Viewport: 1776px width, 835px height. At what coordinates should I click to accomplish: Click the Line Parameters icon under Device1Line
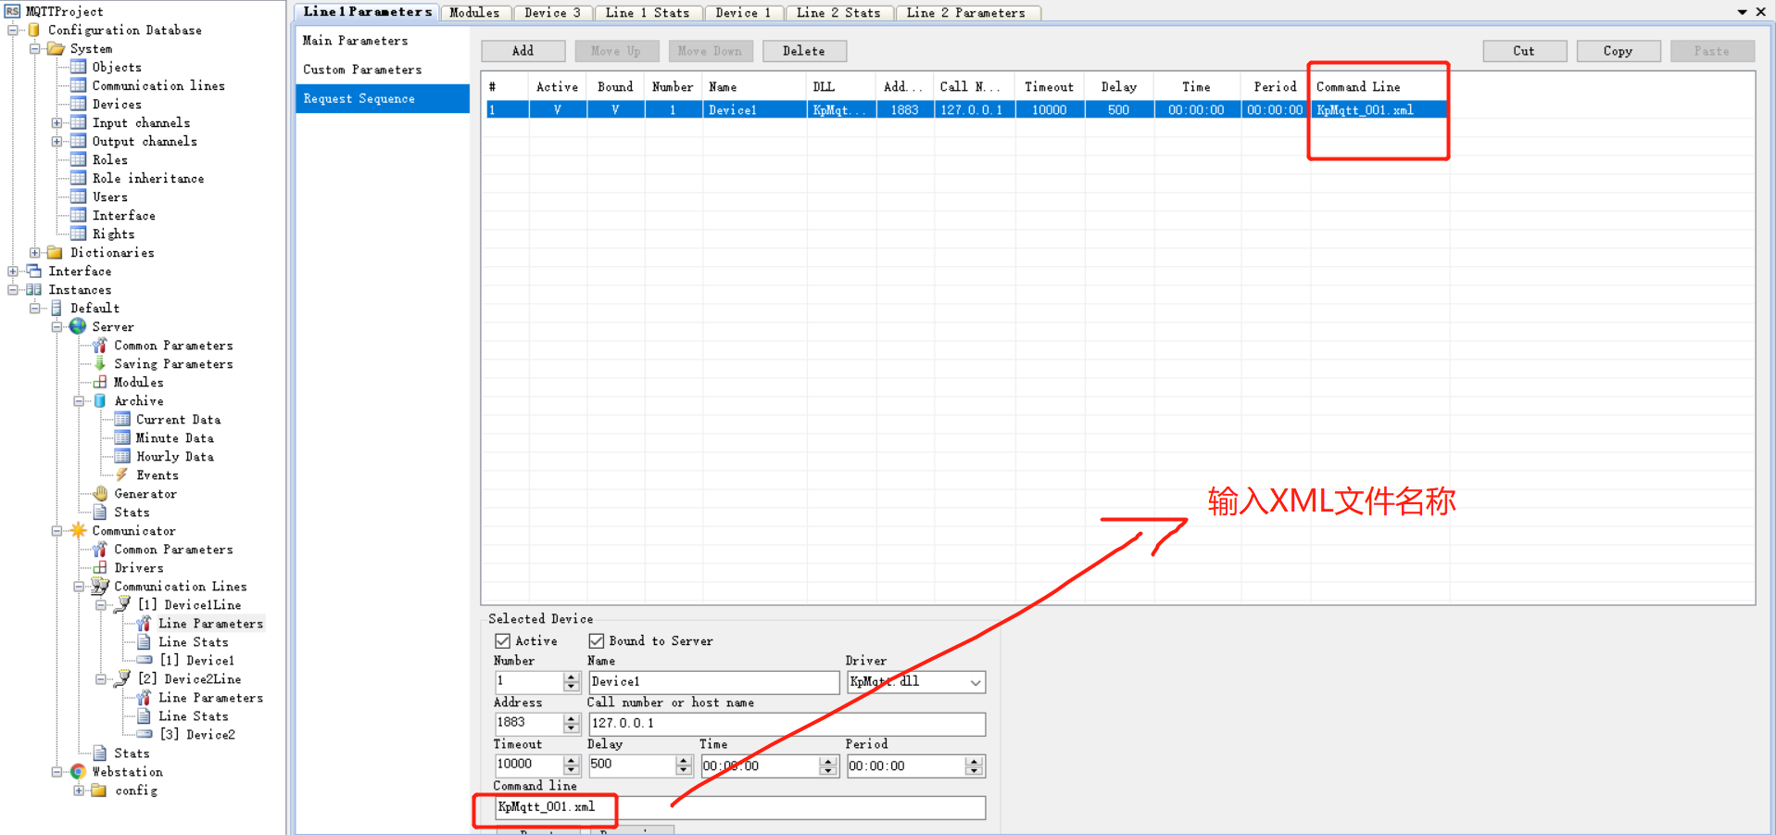[x=144, y=623]
